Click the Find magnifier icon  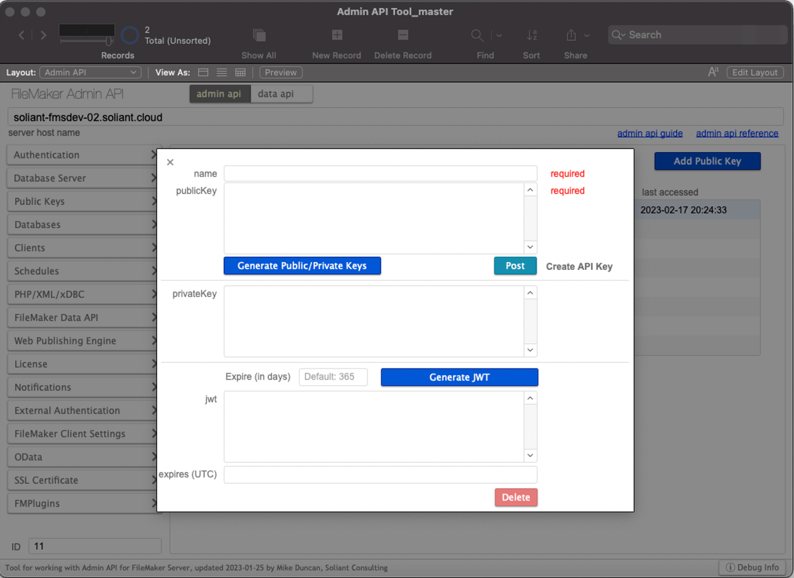coord(477,36)
